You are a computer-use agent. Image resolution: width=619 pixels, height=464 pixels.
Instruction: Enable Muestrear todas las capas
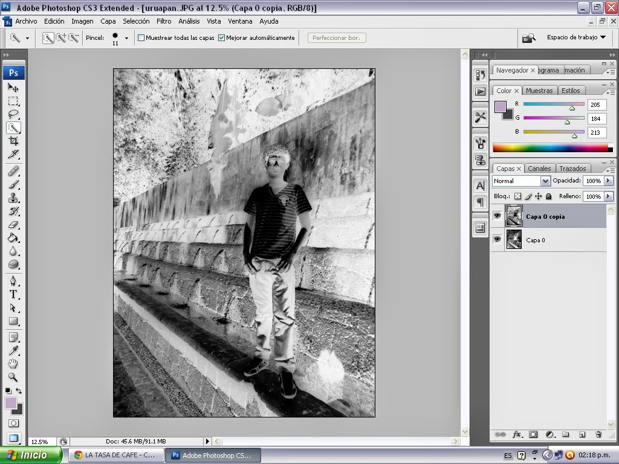(141, 37)
